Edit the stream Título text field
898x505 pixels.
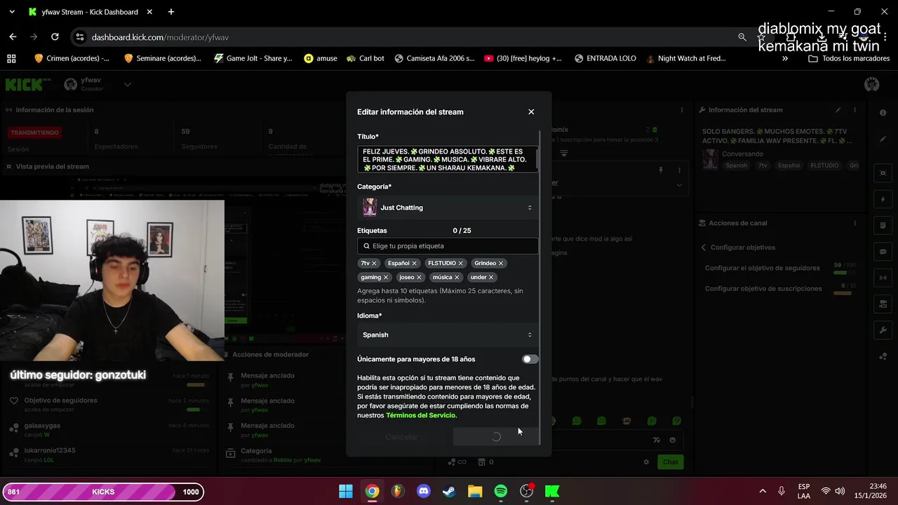[446, 159]
